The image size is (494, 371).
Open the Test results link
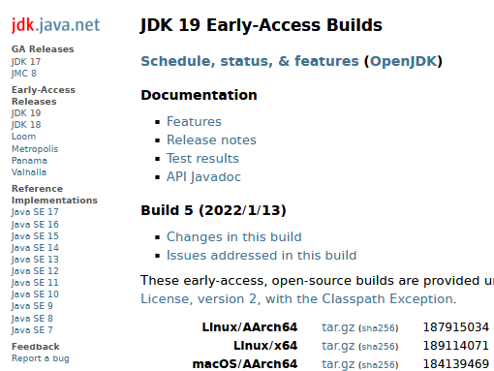coord(202,159)
